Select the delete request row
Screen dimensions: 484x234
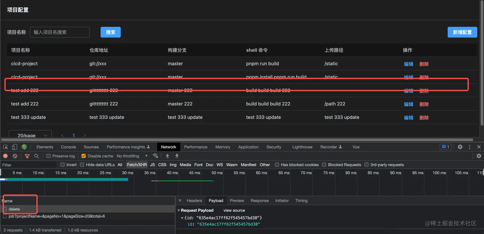click(x=87, y=209)
